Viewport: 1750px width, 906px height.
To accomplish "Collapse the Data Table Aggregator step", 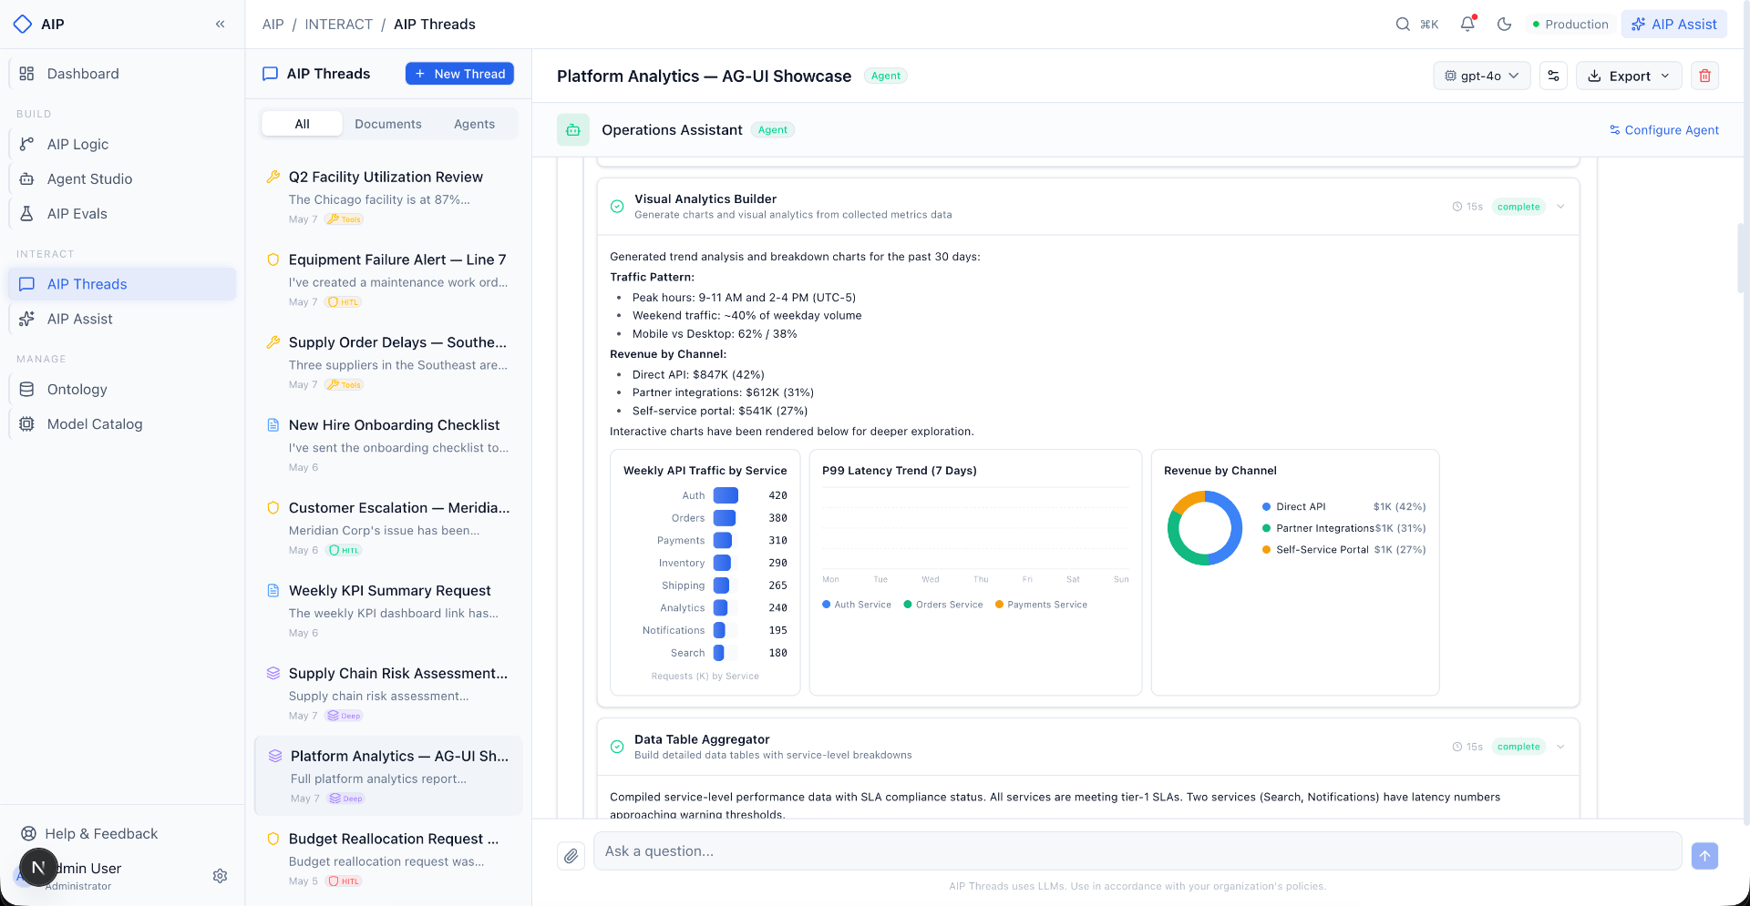I will 1560,747.
